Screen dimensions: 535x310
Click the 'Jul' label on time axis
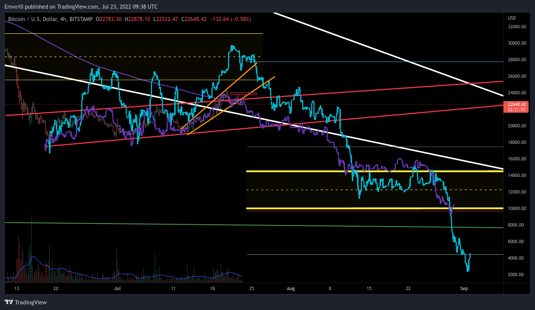coord(117,289)
